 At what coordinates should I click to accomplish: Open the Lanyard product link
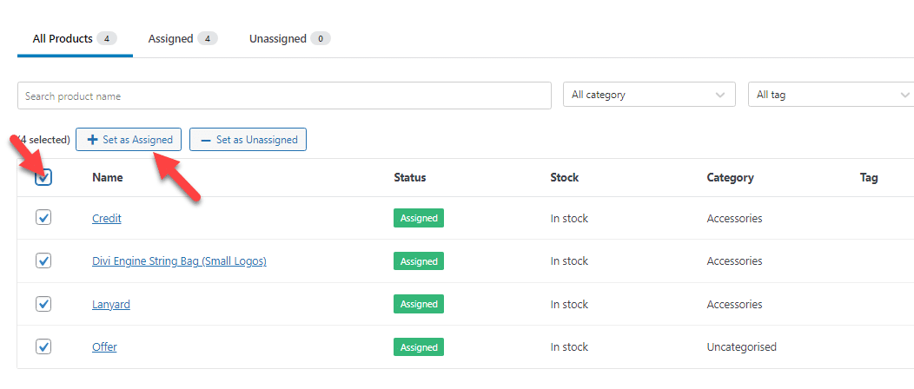110,305
